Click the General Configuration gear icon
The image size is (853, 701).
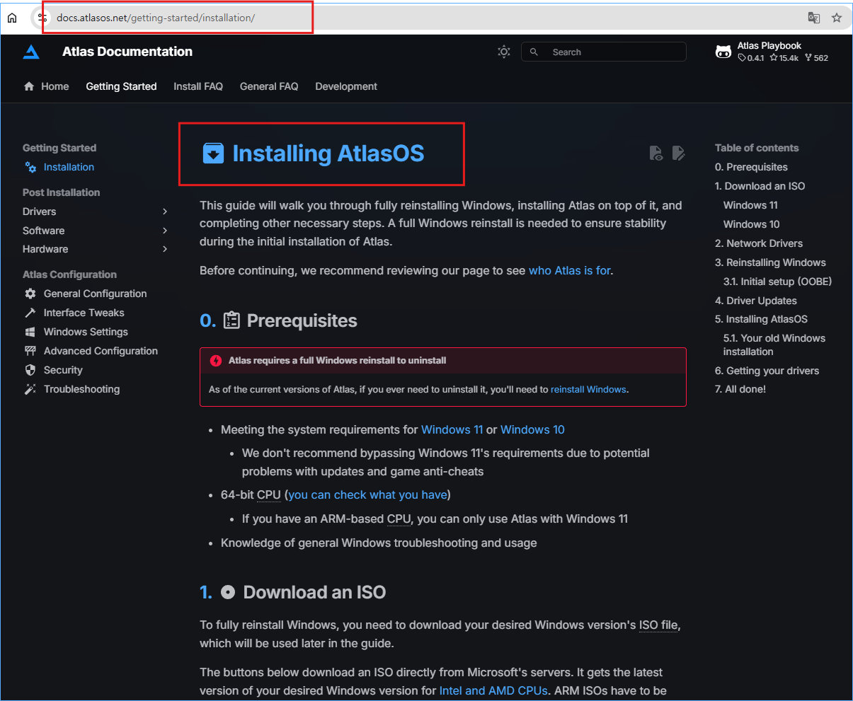point(30,294)
